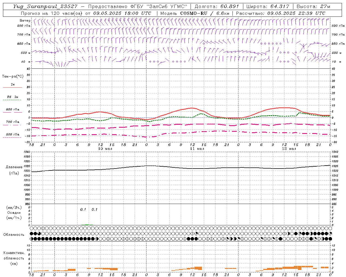Click the (гПа) unit label under Давление
Viewport: 346px width, 277px height.
pos(14,173)
